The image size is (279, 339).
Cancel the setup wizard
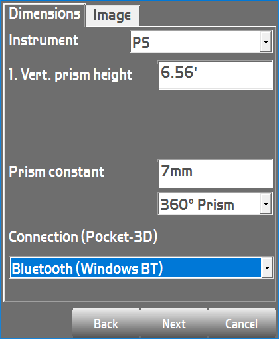pyautogui.click(x=242, y=324)
